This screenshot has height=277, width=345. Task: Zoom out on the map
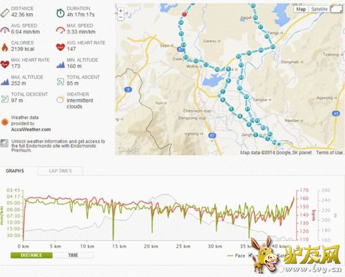click(120, 16)
